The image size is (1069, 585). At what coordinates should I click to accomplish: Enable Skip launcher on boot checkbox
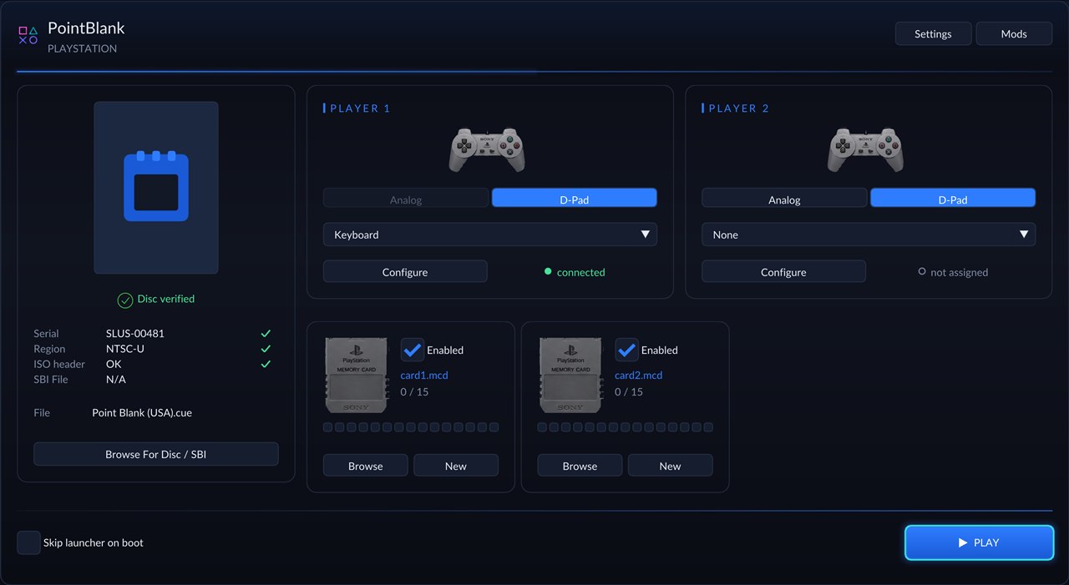[28, 542]
